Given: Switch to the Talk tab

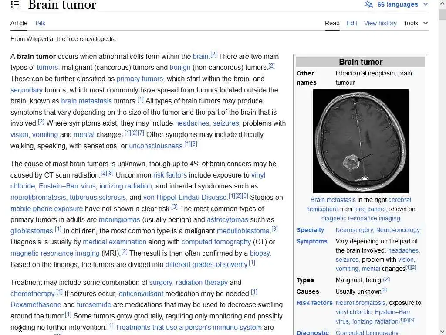Looking at the screenshot, I should (40, 24).
